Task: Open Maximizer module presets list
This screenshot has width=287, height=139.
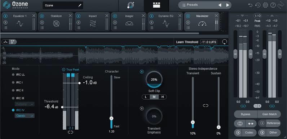Action: [188, 28]
